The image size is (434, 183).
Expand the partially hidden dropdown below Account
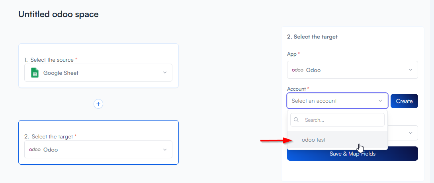click(411, 133)
